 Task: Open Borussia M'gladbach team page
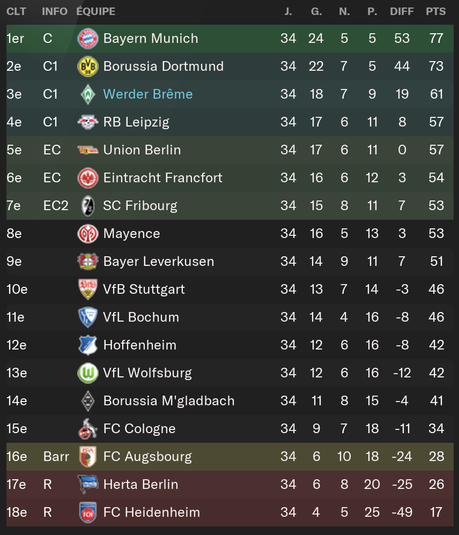[x=169, y=401]
